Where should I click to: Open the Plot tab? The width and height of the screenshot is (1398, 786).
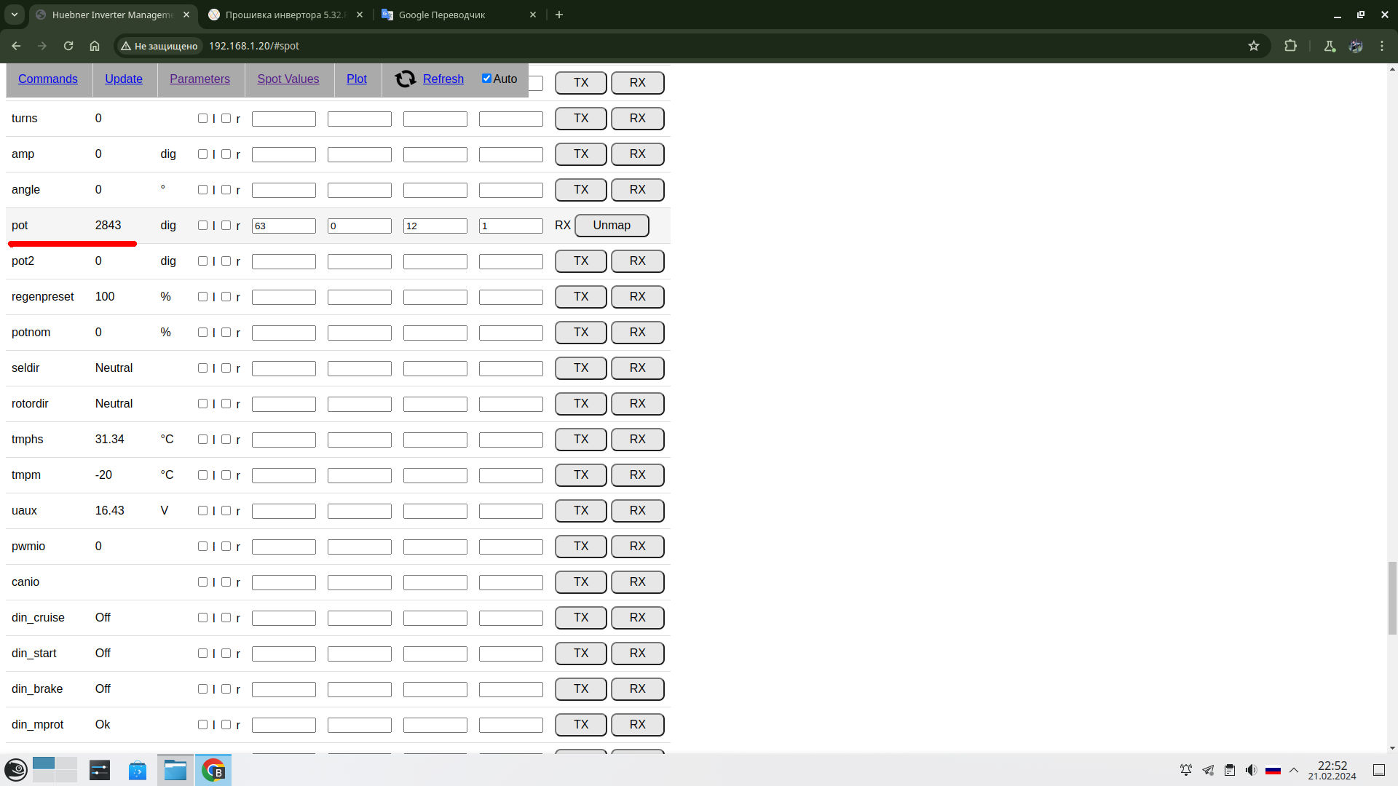pyautogui.click(x=356, y=79)
